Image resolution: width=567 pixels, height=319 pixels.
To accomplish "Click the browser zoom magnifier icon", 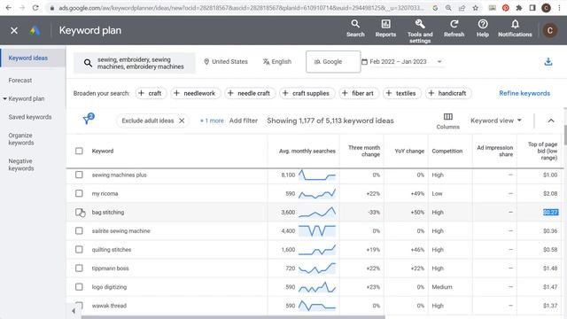I will point(448,8).
